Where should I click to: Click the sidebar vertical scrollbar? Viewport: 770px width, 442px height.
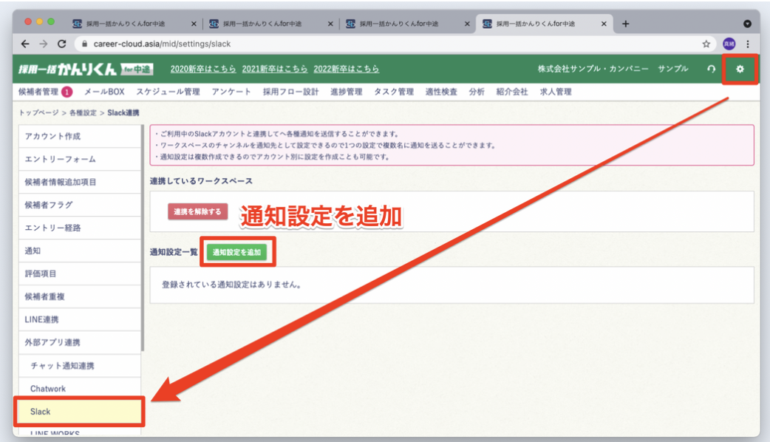coord(143,238)
